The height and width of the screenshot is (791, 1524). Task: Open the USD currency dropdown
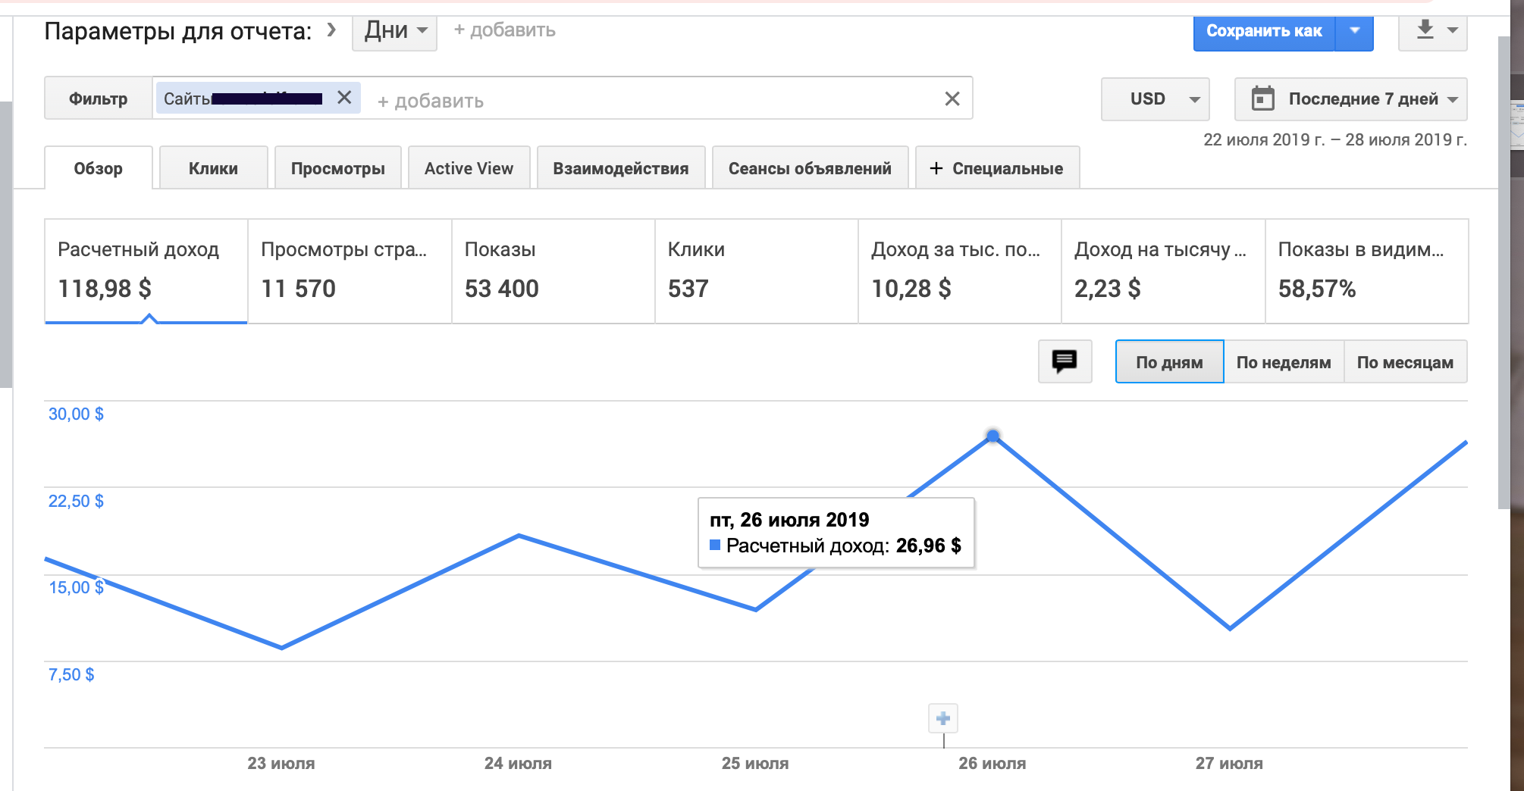click(1155, 98)
